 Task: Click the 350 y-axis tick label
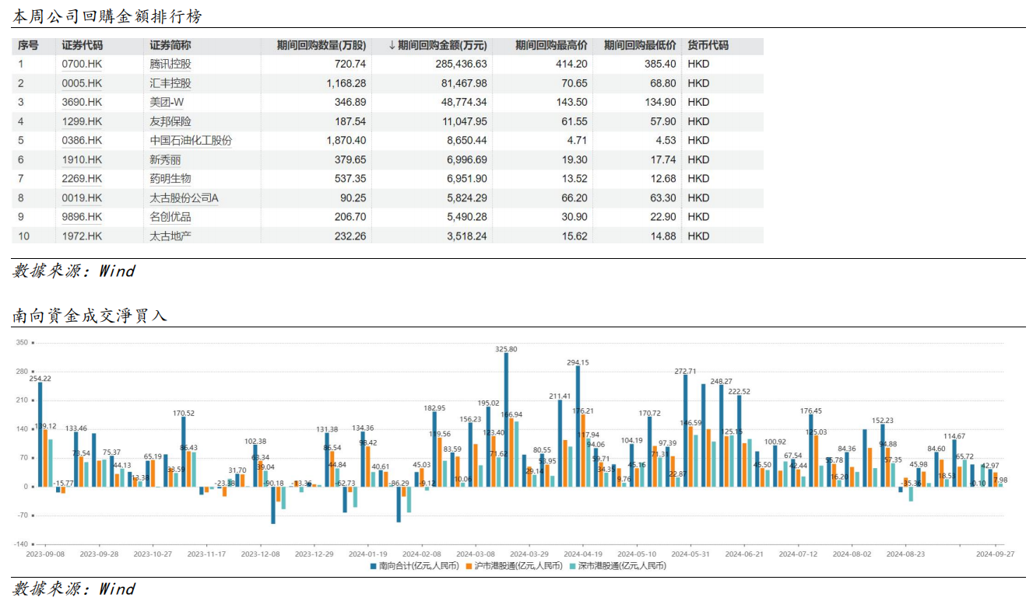point(21,343)
